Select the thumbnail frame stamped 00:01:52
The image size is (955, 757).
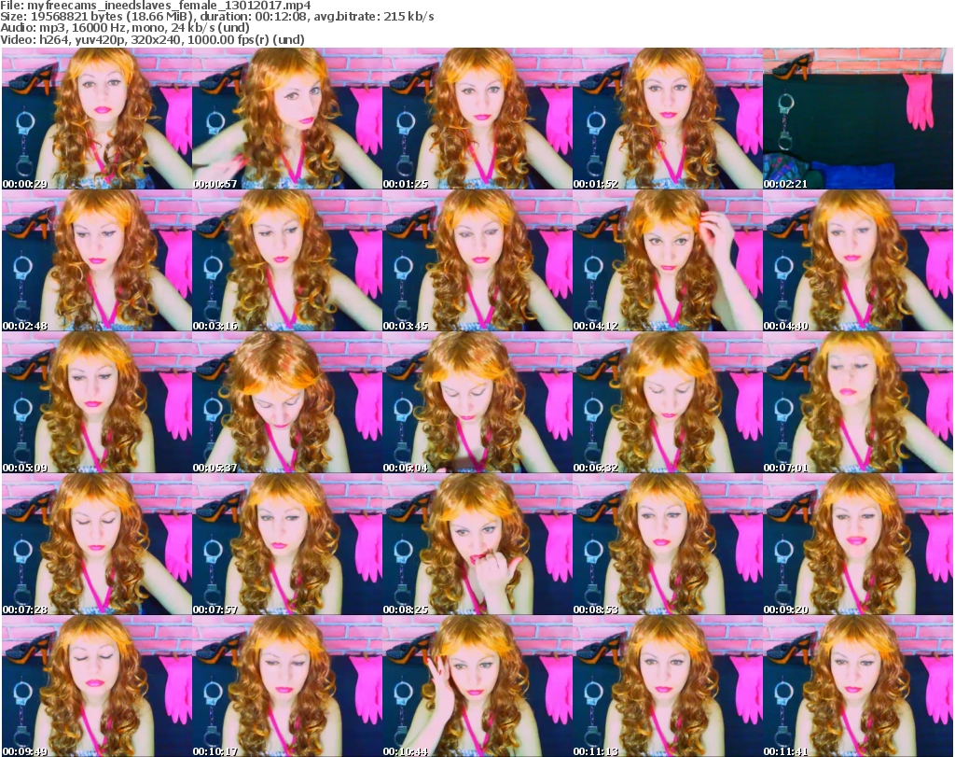(667, 119)
